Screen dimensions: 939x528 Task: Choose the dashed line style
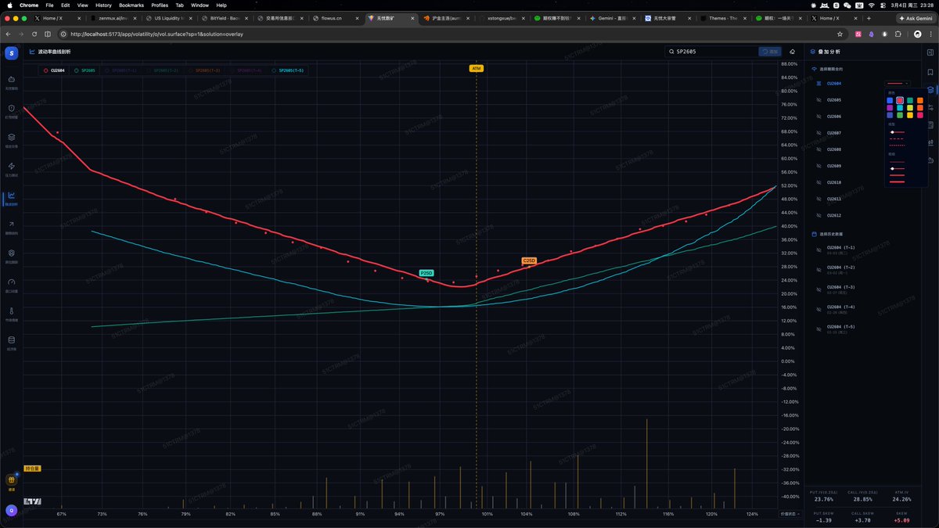[898, 138]
